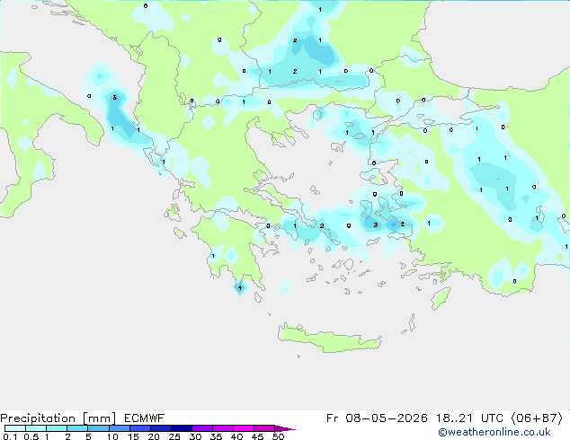This screenshot has width=570, height=440.
Task: Pick the 5–10 mm legend swatch
Action: (x=98, y=428)
